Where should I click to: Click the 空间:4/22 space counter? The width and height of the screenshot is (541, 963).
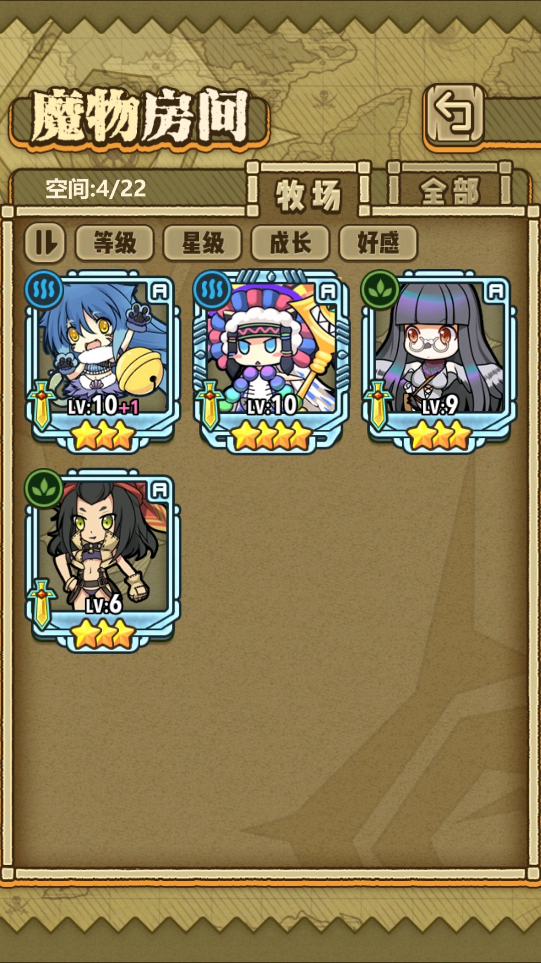click(x=96, y=189)
